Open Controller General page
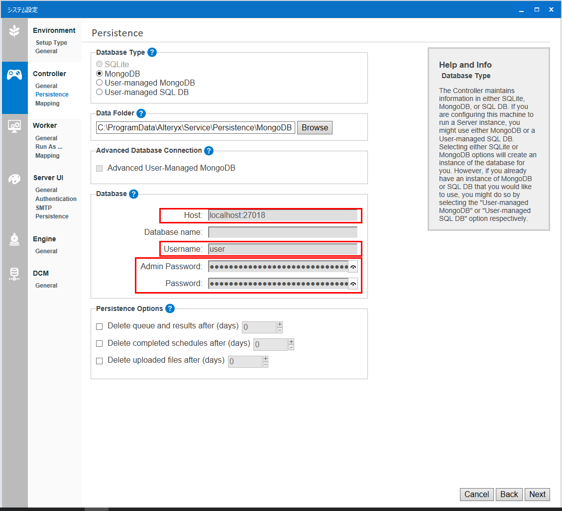The width and height of the screenshot is (562, 511). point(46,86)
